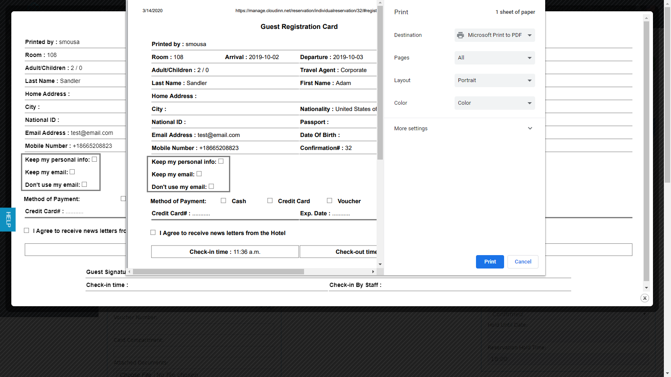
Task: Tick Don't use my email in print preview
Action: (x=211, y=186)
